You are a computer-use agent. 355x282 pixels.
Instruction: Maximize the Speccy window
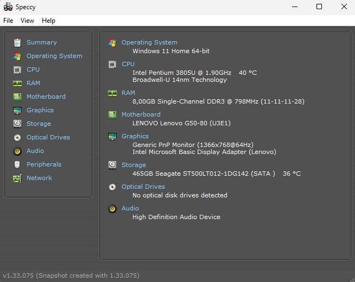click(319, 7)
